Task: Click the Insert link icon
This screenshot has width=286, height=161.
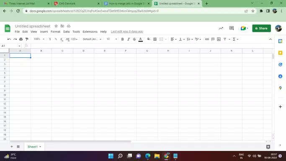Action: click(207, 39)
